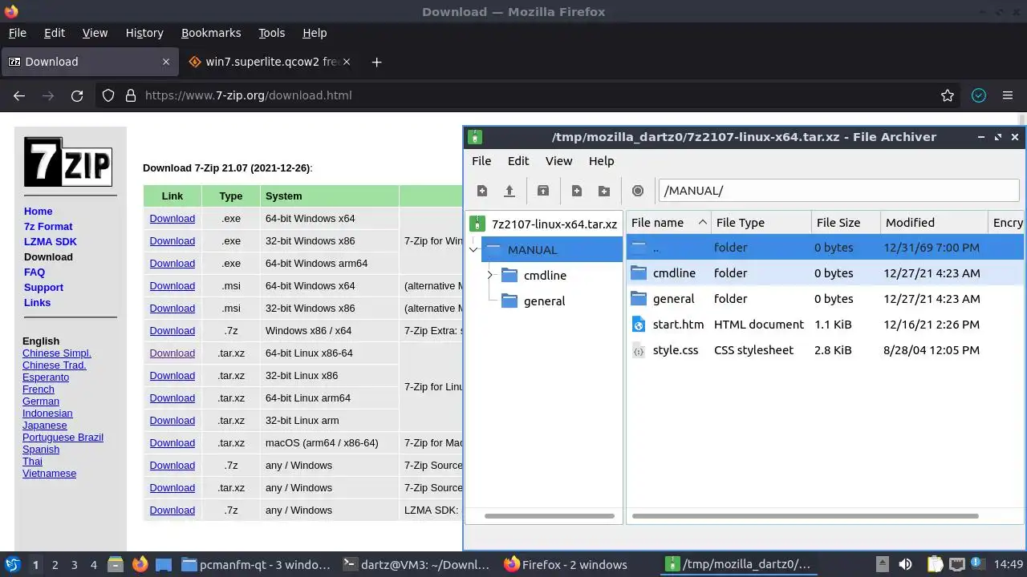Click the style.css stylesheet file icon
The image size is (1027, 577).
tap(639, 349)
